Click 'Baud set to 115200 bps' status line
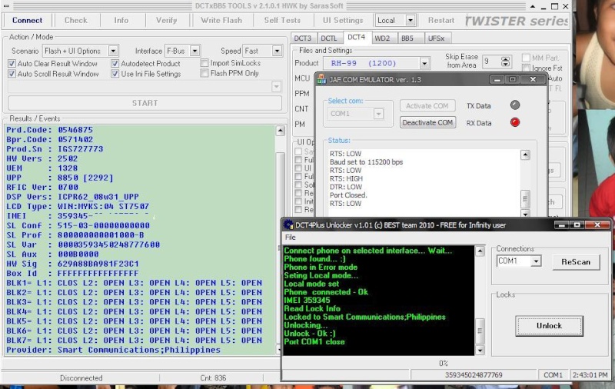Viewport: 615px width, 389px height. point(366,162)
